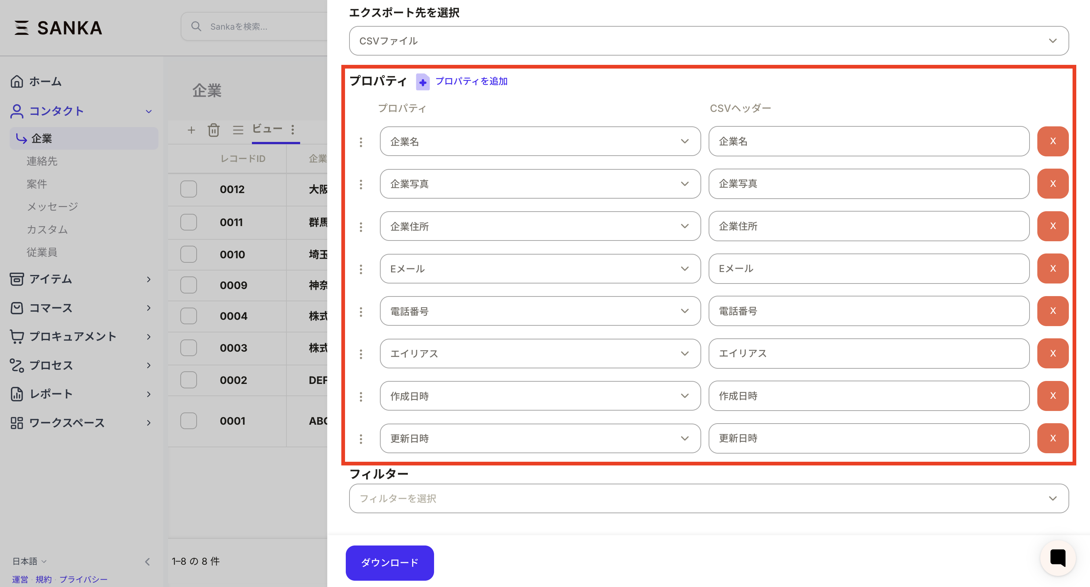Open the kebab menu next to ビュー

[x=293, y=130]
